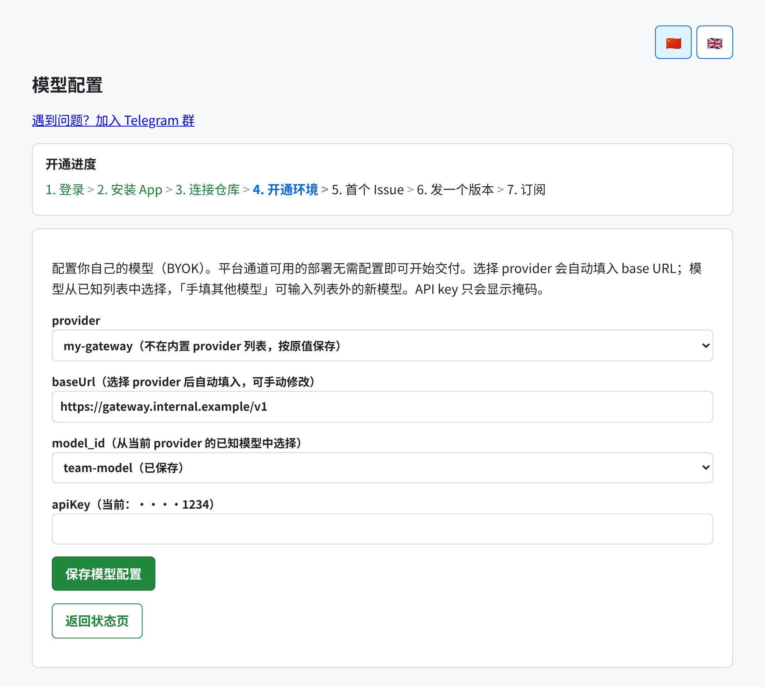This screenshot has height=687, width=765.
Task: Click the baseUrl field label text
Action: click(x=184, y=382)
